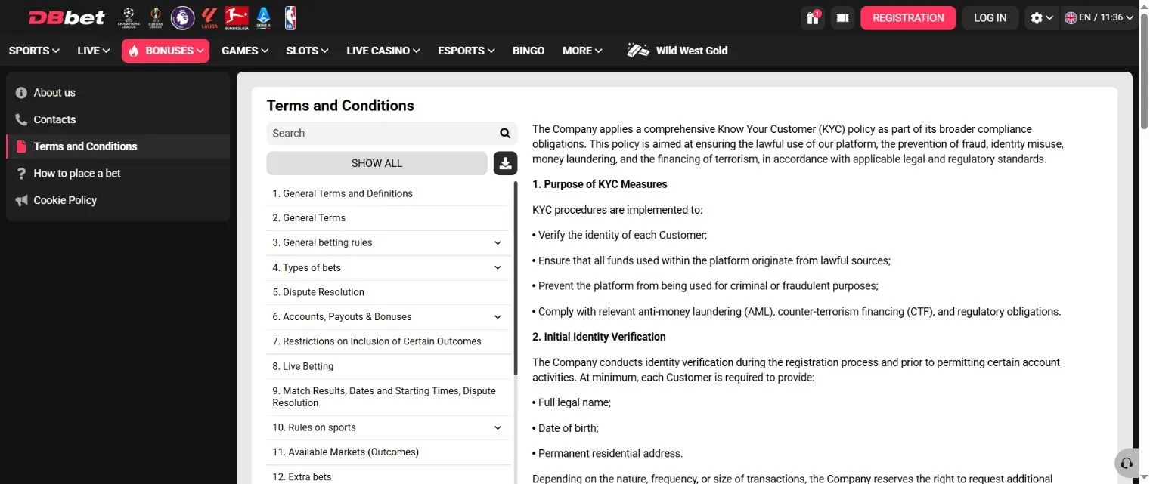Viewport: 1150px width, 484px height.
Task: Open the Wild West Gold link
Action: point(692,51)
